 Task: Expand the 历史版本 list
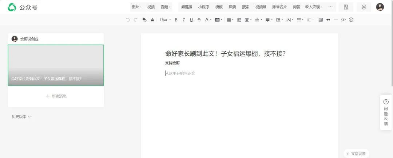tap(21, 117)
